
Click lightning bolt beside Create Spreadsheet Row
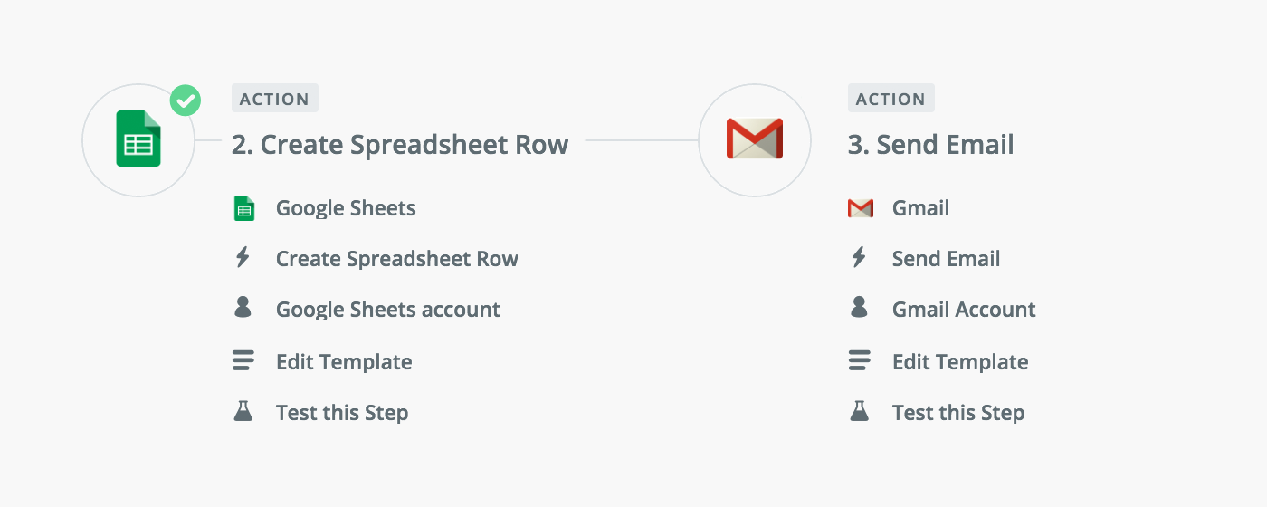243,258
